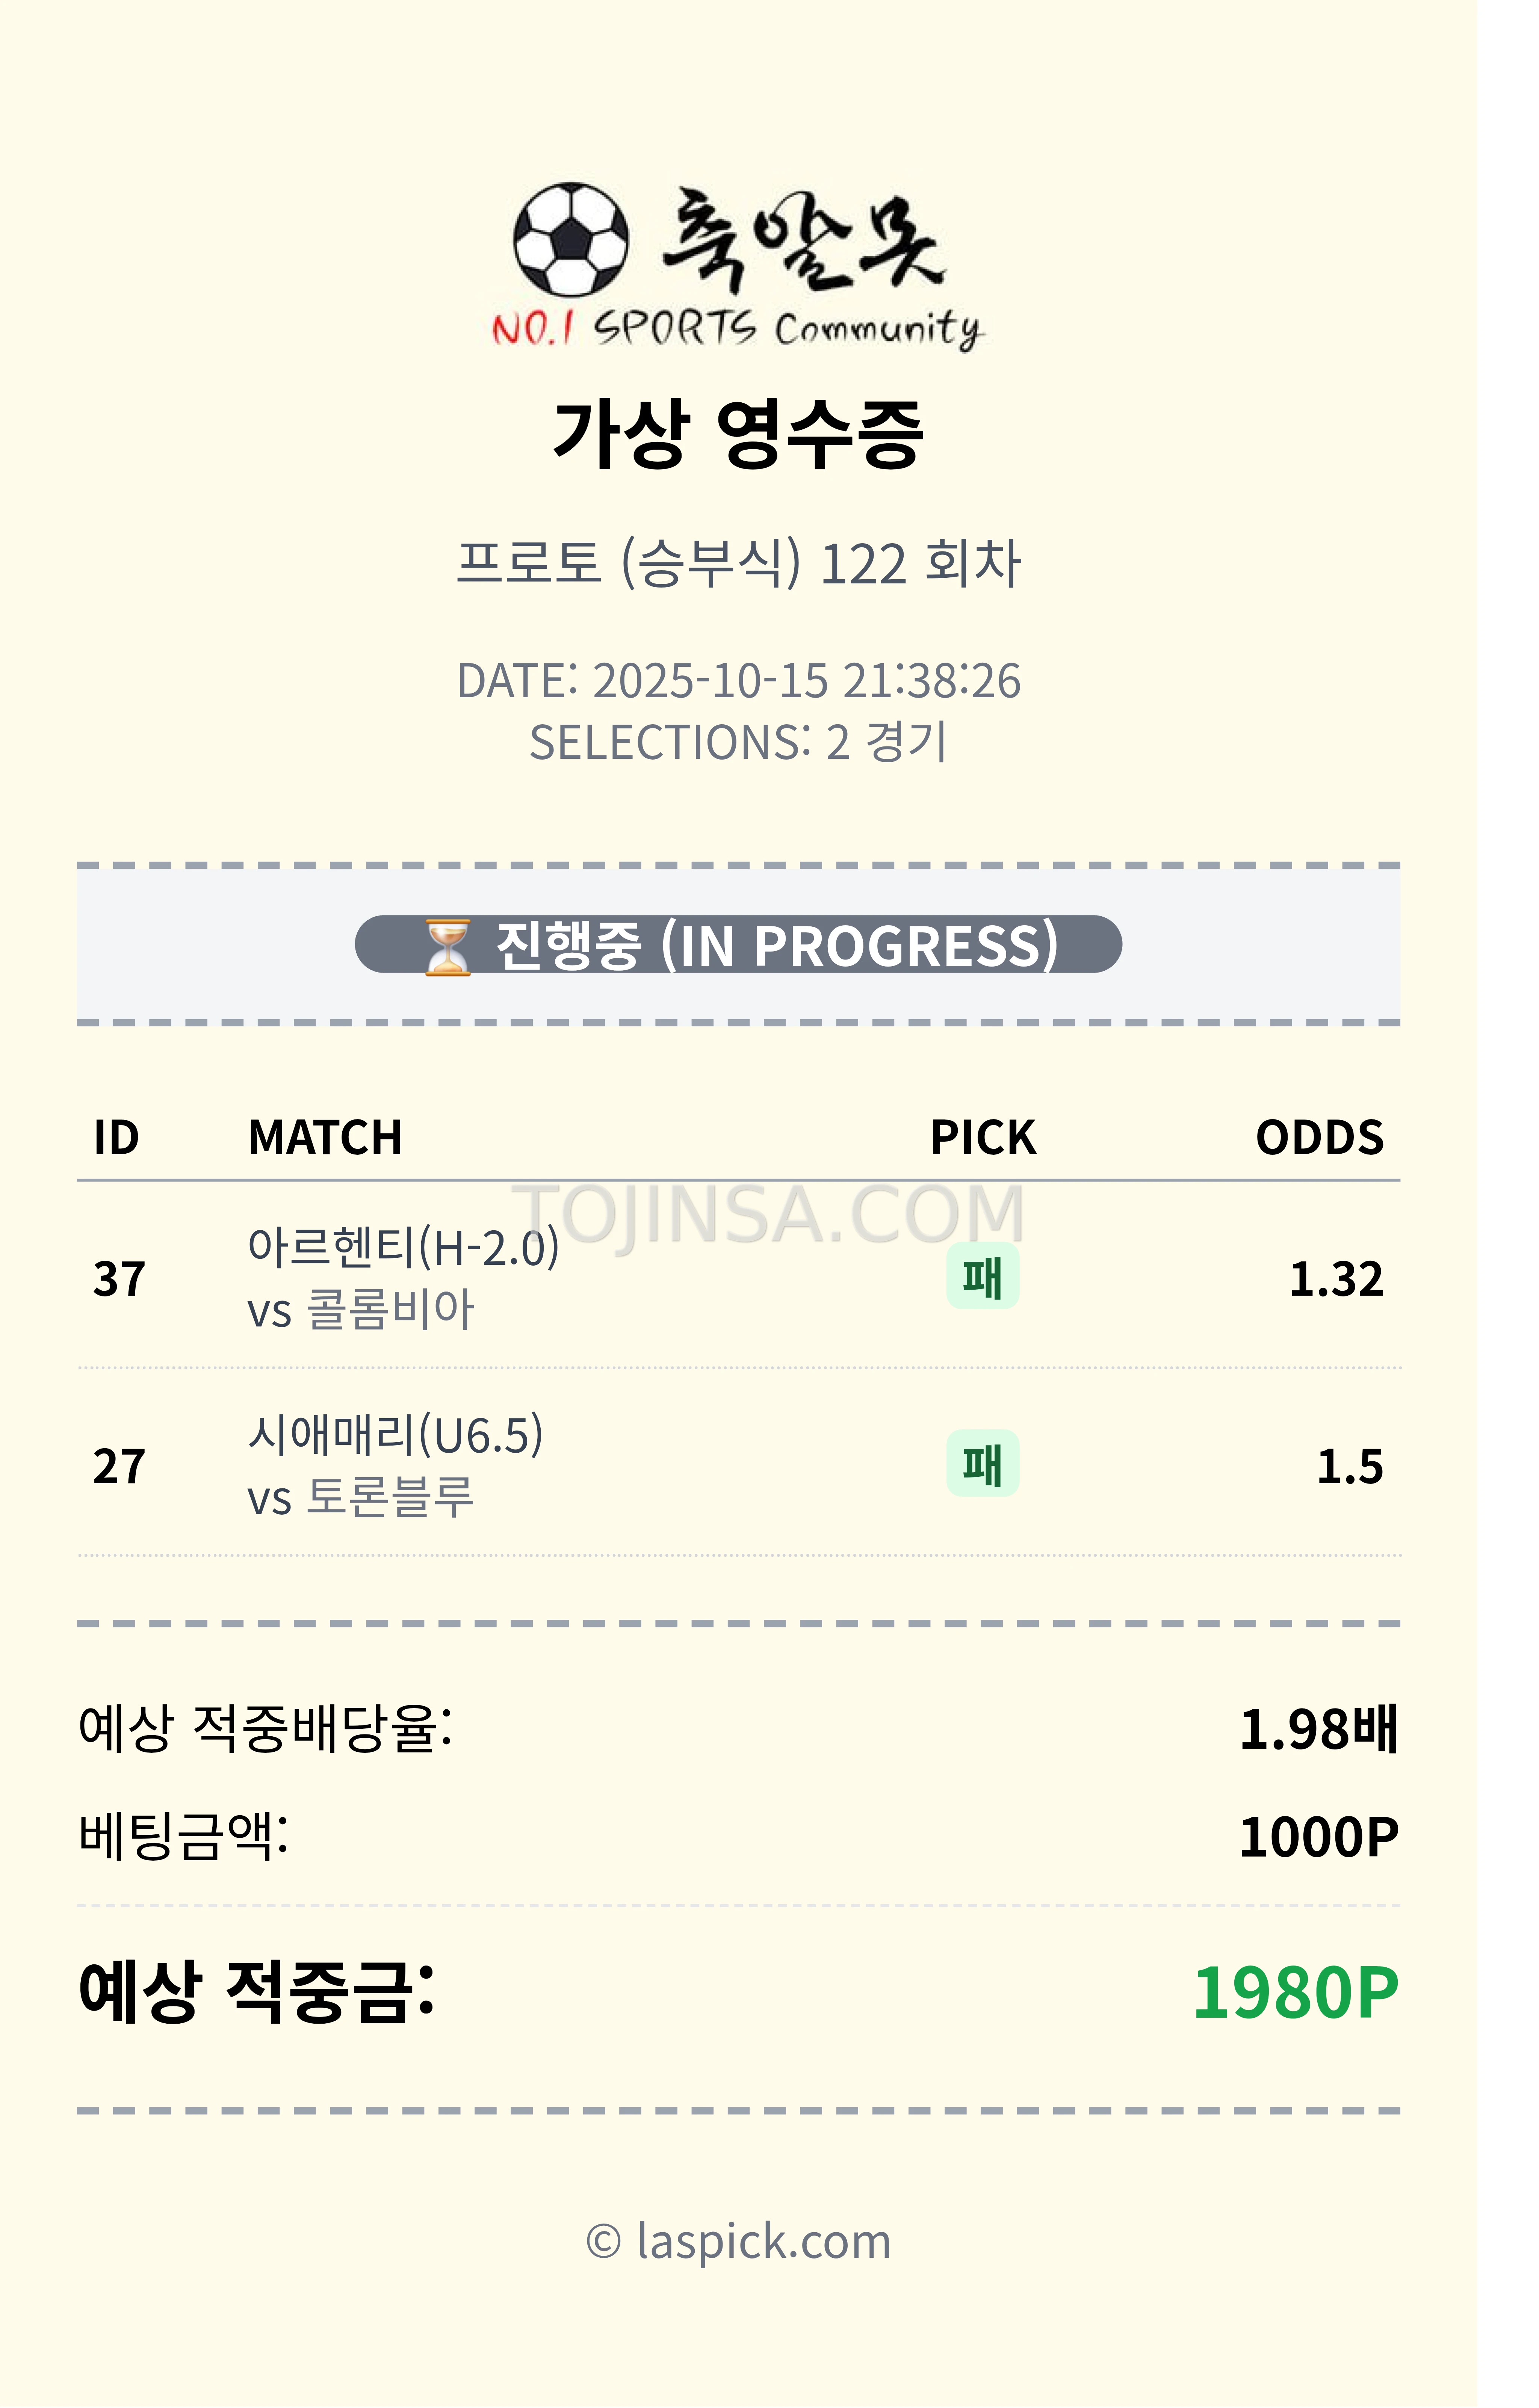Click the hourglass icon in status badge
This screenshot has width=1539, height=2408.
click(x=447, y=946)
